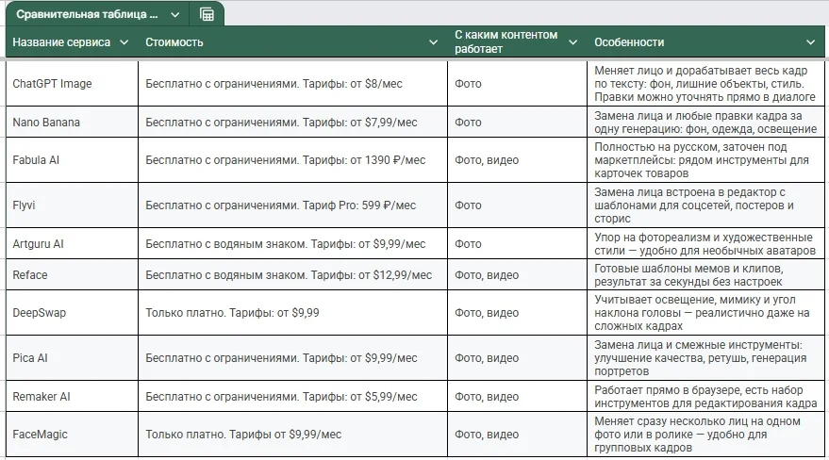Select the ChatGPT Image cell

pos(72,84)
